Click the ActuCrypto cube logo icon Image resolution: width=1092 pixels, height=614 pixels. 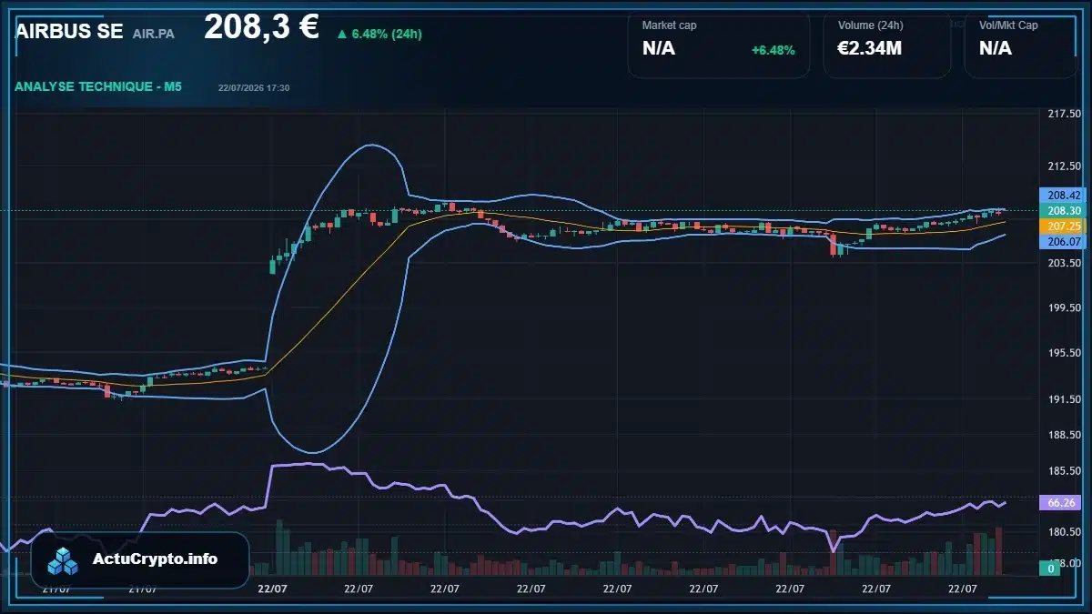click(x=64, y=560)
